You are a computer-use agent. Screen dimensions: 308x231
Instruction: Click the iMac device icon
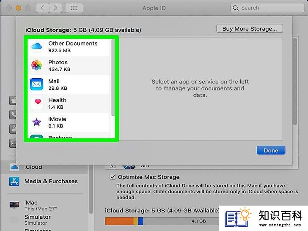tap(14, 205)
